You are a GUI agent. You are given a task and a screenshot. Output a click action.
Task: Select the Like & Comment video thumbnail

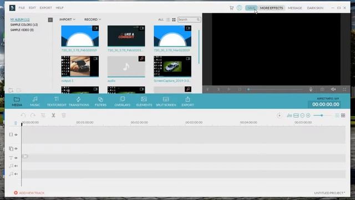126,36
